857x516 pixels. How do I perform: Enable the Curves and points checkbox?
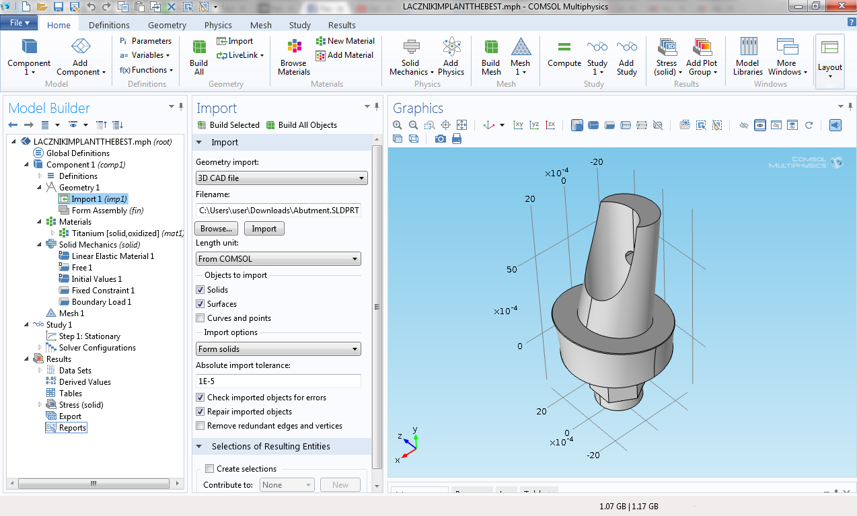(200, 318)
